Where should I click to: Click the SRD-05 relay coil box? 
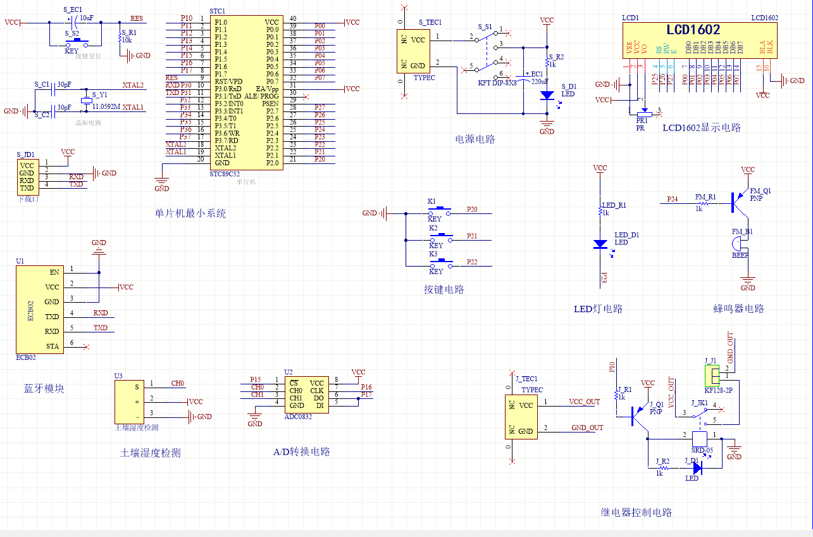pos(700,439)
